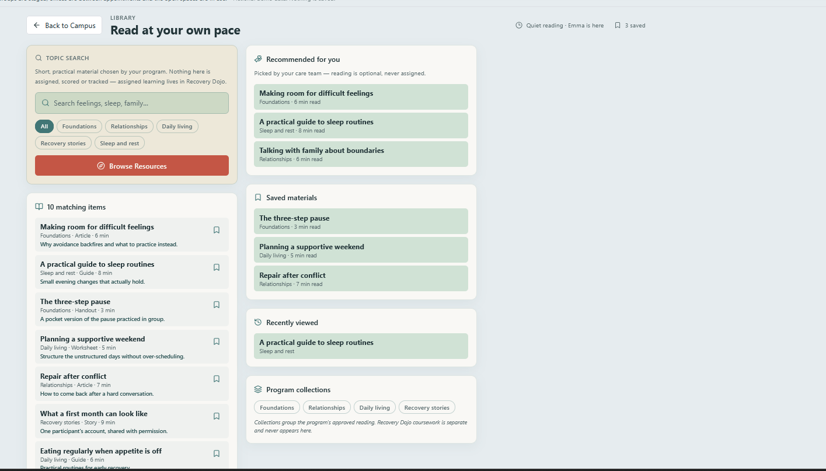Save 'Eating regularly when appetite is off'
The width and height of the screenshot is (826, 471).
[x=217, y=453]
